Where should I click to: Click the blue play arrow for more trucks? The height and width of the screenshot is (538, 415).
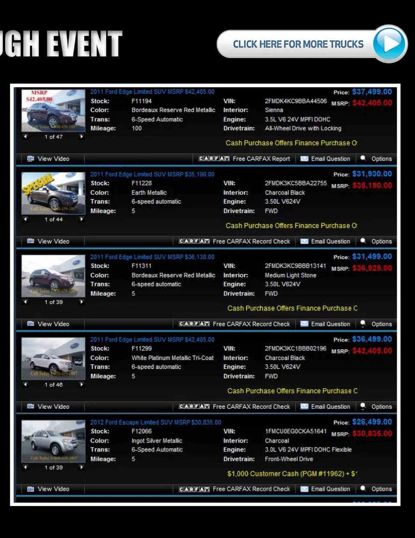point(389,44)
